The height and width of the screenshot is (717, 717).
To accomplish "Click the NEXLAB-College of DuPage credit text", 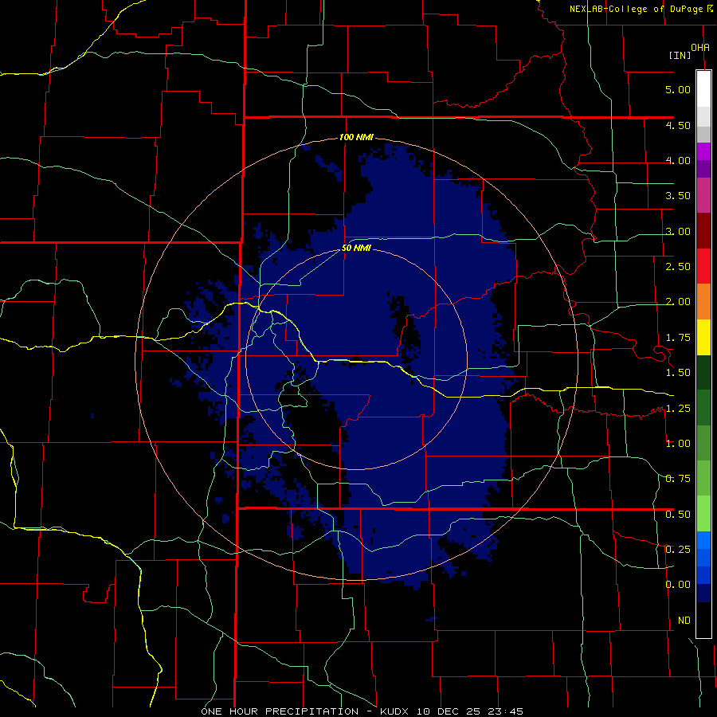I will (637, 9).
